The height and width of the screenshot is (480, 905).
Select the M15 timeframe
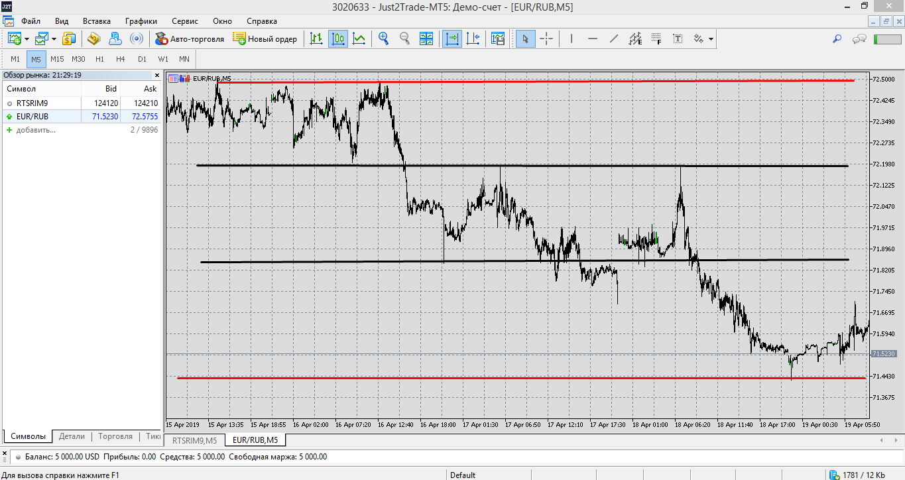57,59
